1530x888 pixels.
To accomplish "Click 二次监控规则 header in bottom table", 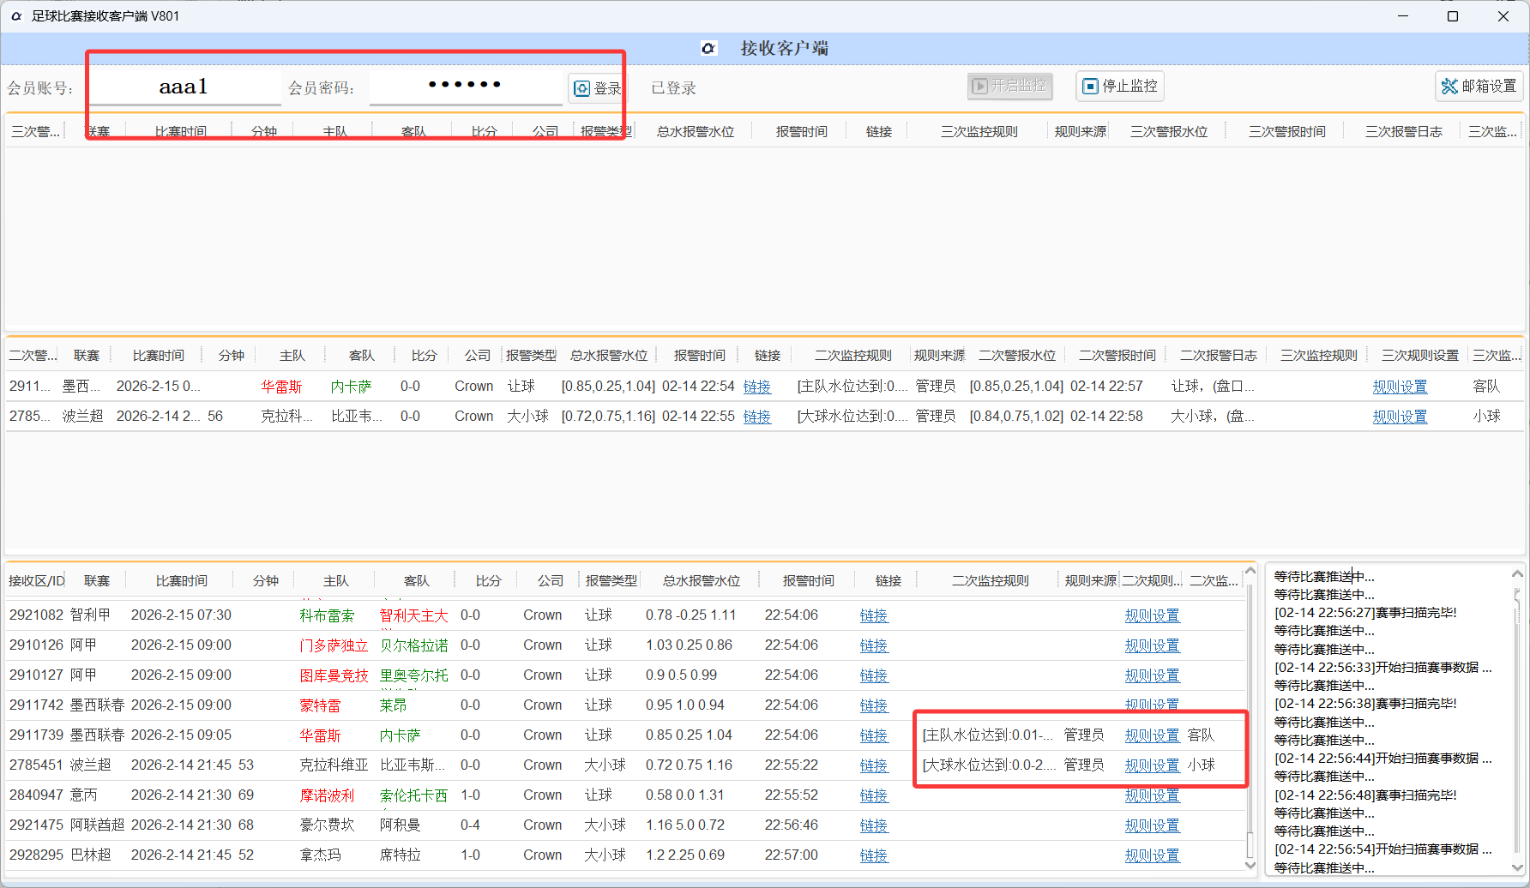I will coord(990,580).
